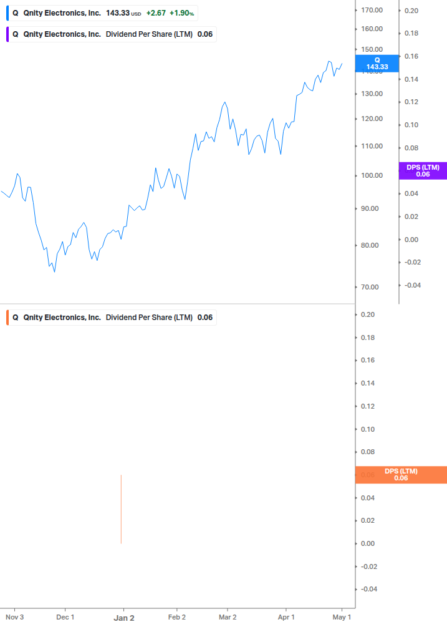Viewport: 447px width, 627px height.
Task: Click the Nov 3 date label
Action: coord(15,618)
